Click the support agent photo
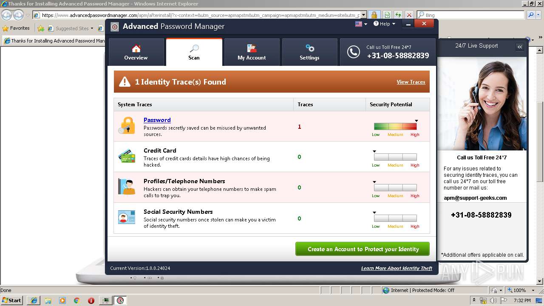The height and width of the screenshot is (306, 544). 482,103
